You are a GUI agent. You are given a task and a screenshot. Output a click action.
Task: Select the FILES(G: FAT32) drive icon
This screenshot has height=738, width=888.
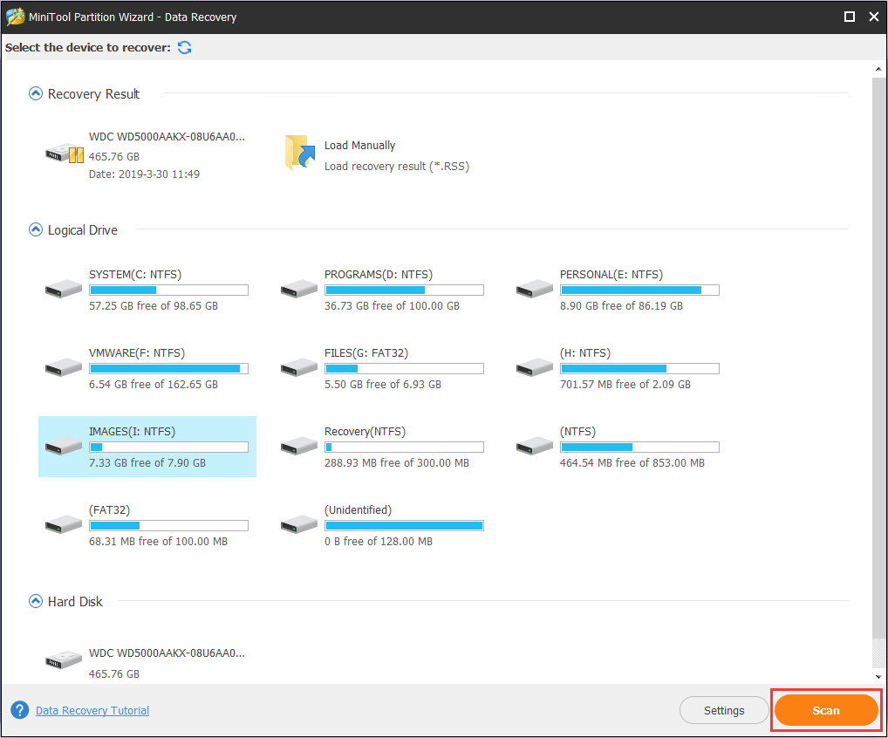299,367
